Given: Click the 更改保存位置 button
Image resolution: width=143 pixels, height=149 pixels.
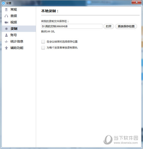Looking at the screenshot, I should pos(126,27).
